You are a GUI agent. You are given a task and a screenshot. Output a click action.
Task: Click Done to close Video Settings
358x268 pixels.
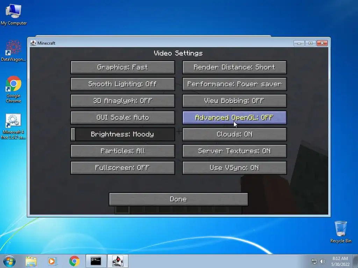(x=179, y=199)
